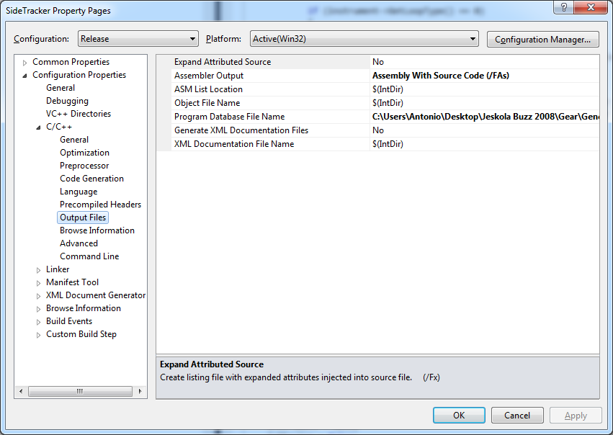Image resolution: width=613 pixels, height=435 pixels.
Task: Open the Precompiled Headers page
Action: (100, 205)
